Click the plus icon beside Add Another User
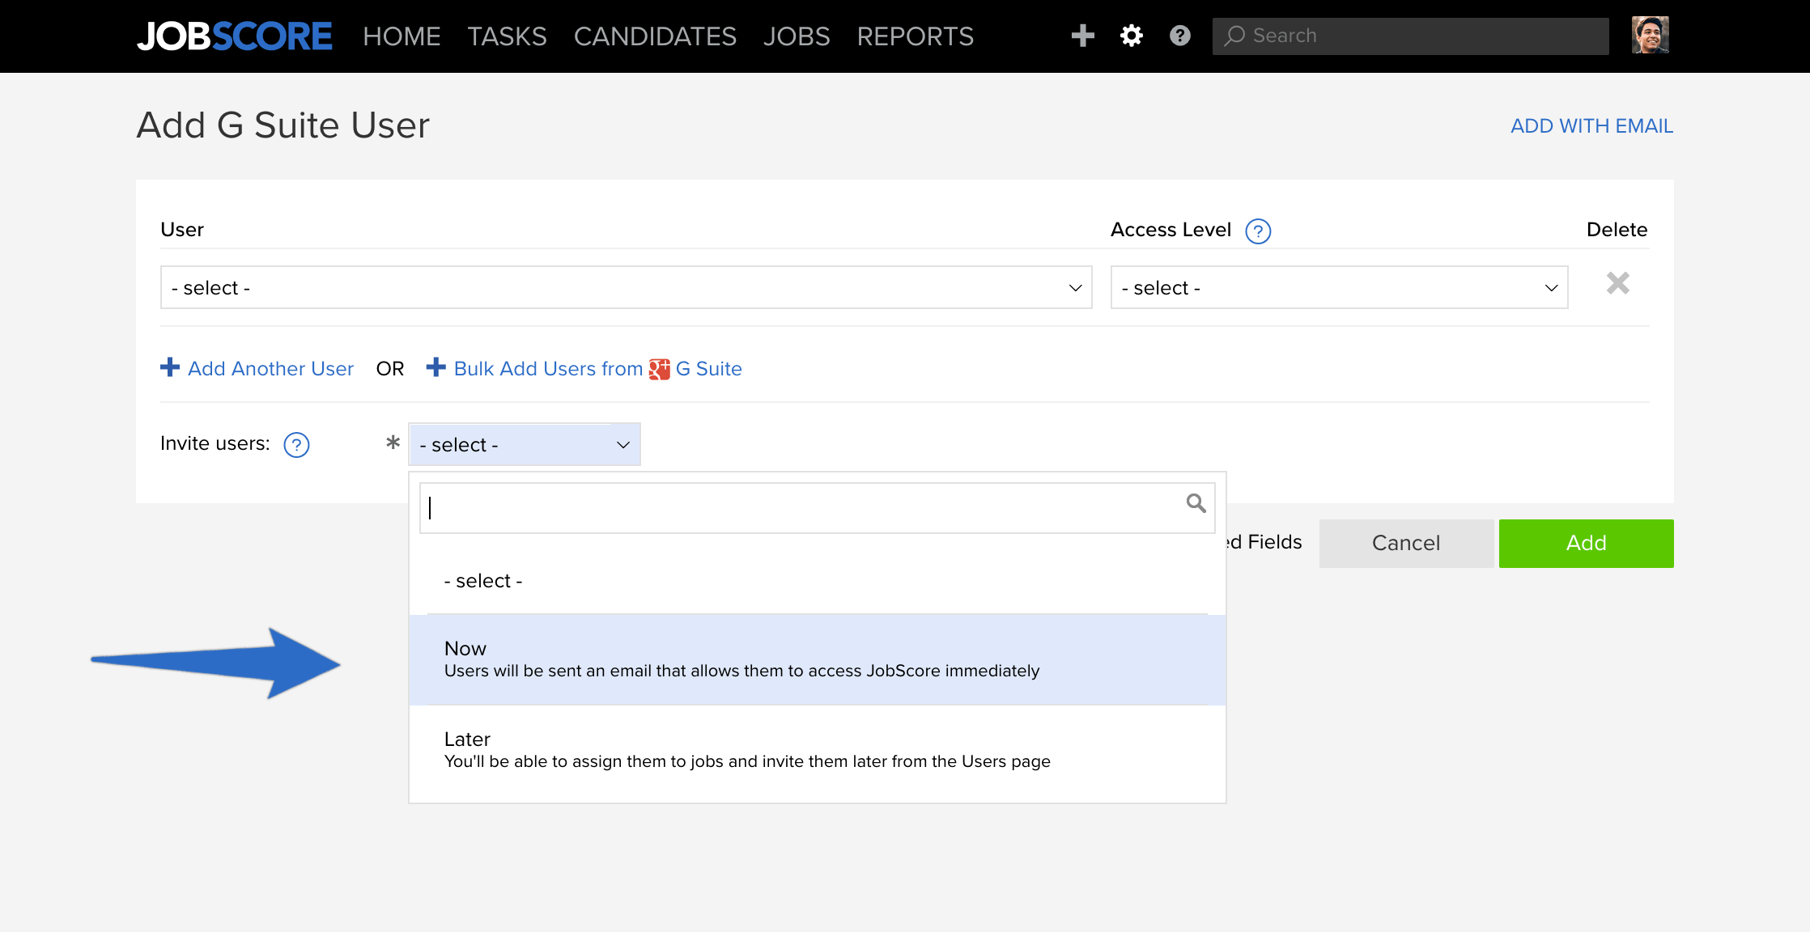The height and width of the screenshot is (932, 1810). [170, 367]
